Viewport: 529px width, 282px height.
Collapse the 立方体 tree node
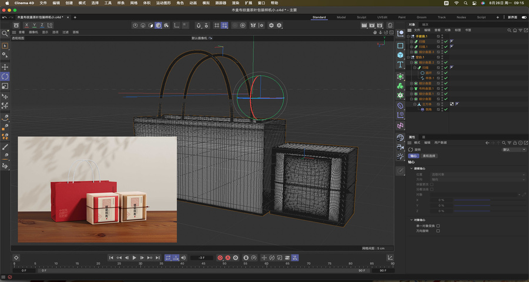[415, 104]
